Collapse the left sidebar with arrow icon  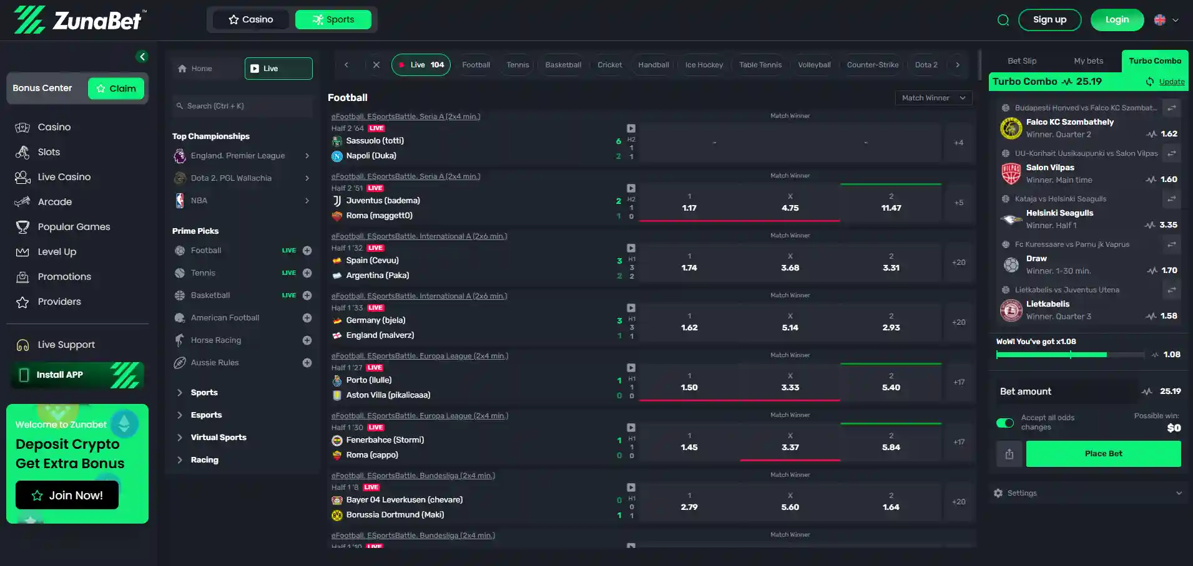[x=142, y=57]
